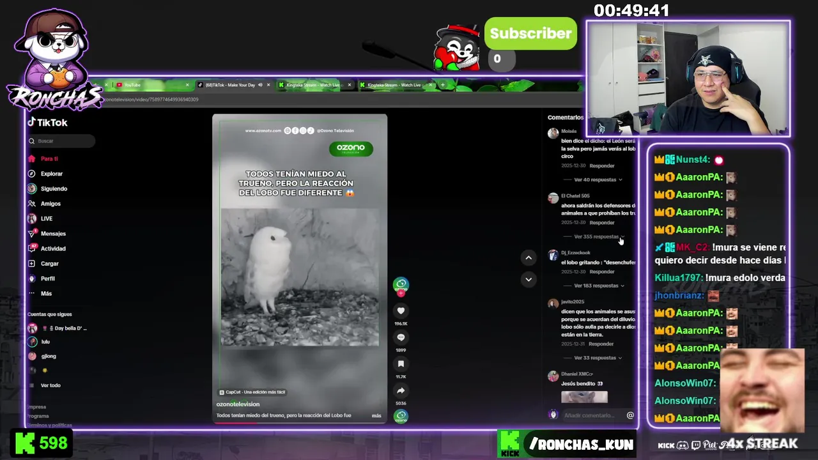Open El Chatel 505 avatar
The image size is (818, 460).
pyautogui.click(x=553, y=198)
